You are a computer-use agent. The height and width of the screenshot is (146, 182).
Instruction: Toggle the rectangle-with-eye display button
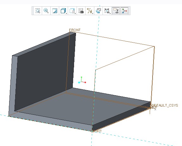point(116,11)
